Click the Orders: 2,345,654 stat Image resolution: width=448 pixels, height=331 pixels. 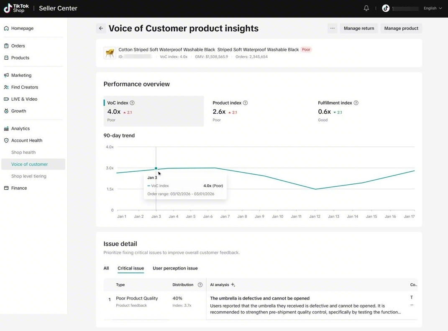click(251, 57)
